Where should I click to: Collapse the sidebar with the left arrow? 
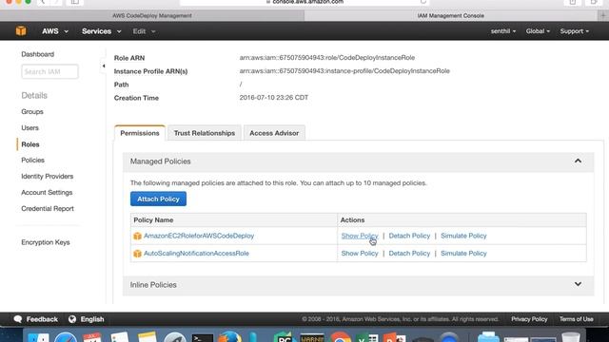click(104, 66)
